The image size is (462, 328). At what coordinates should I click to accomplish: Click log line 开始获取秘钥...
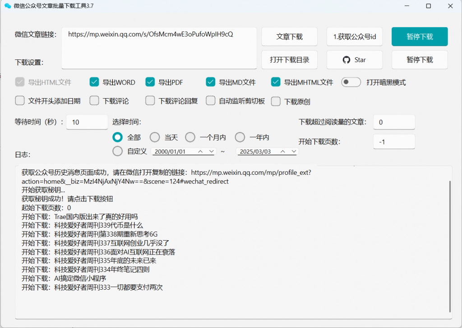[43, 190]
